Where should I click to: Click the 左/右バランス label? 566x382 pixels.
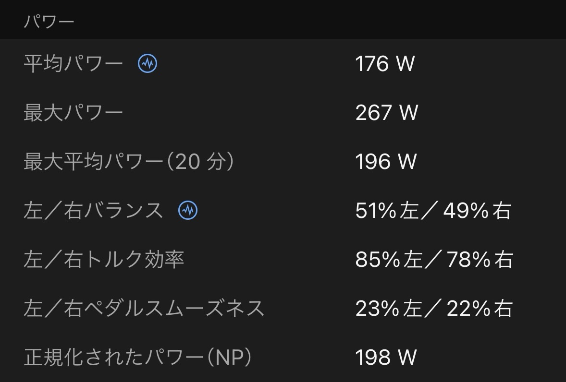94,211
